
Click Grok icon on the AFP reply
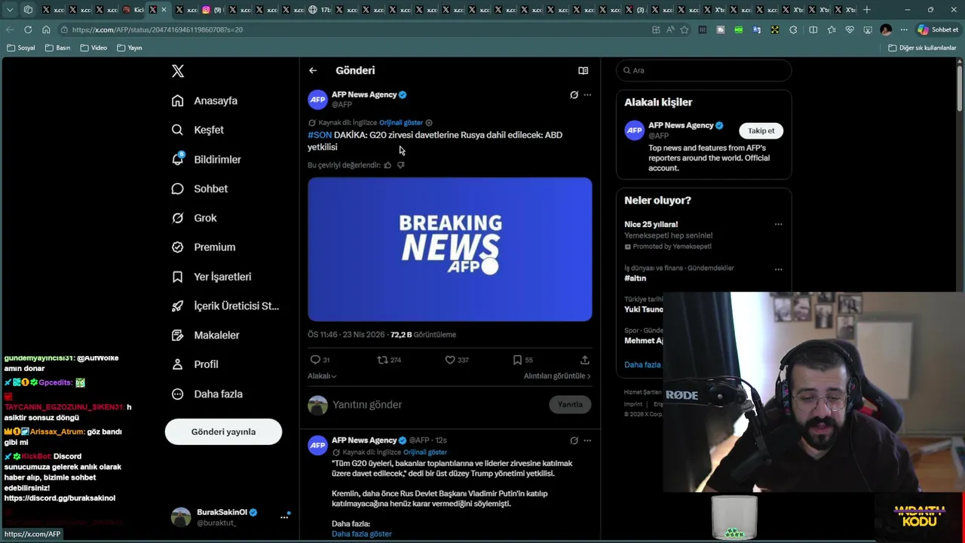[574, 440]
